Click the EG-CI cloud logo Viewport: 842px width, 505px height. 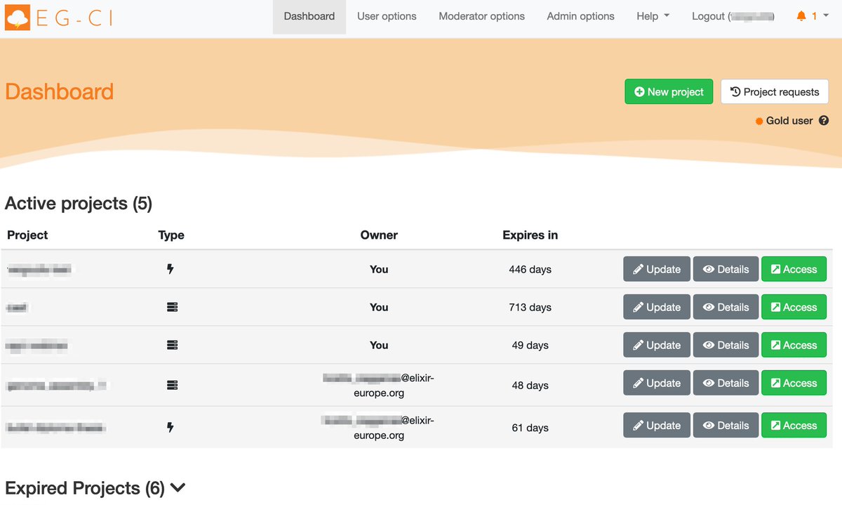click(x=18, y=16)
